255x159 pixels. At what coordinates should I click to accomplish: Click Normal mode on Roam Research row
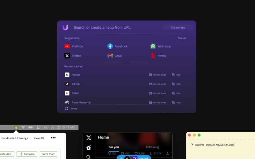157,102
